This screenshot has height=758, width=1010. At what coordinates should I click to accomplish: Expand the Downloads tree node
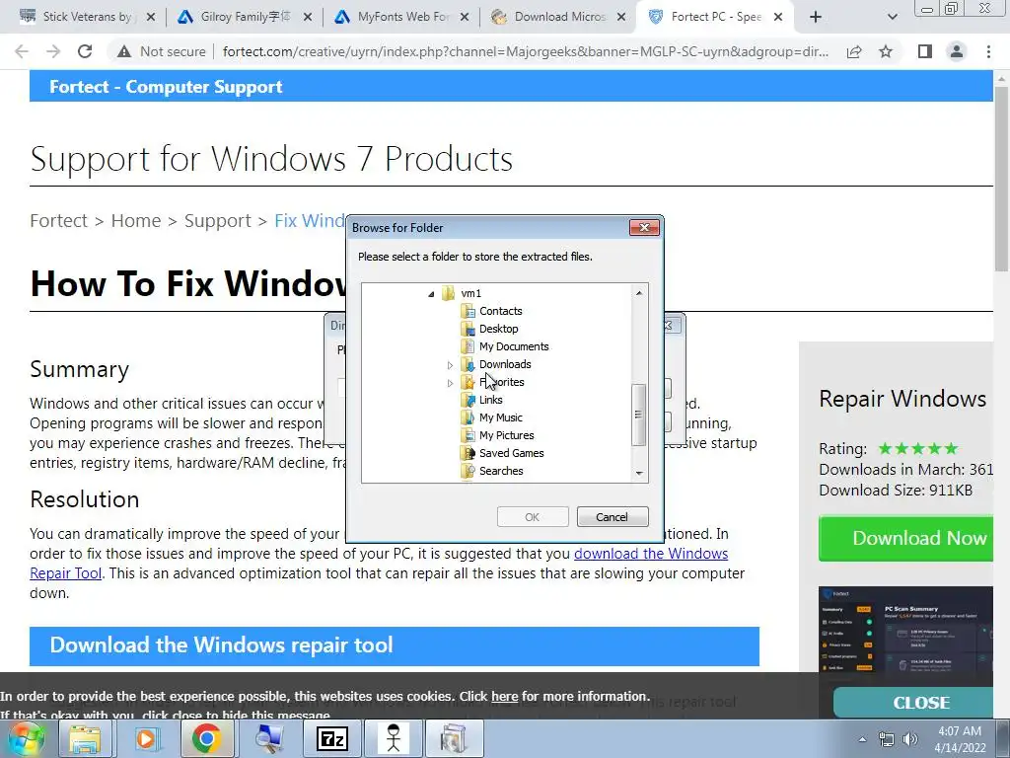pyautogui.click(x=450, y=365)
